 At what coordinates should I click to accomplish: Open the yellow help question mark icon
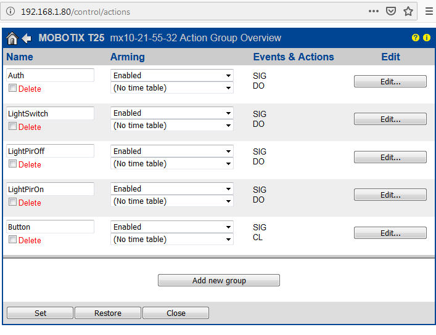[416, 38]
